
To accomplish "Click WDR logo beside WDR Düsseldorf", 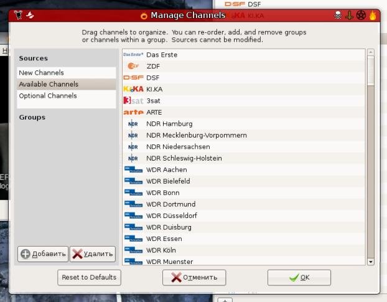I will tap(133, 215).
